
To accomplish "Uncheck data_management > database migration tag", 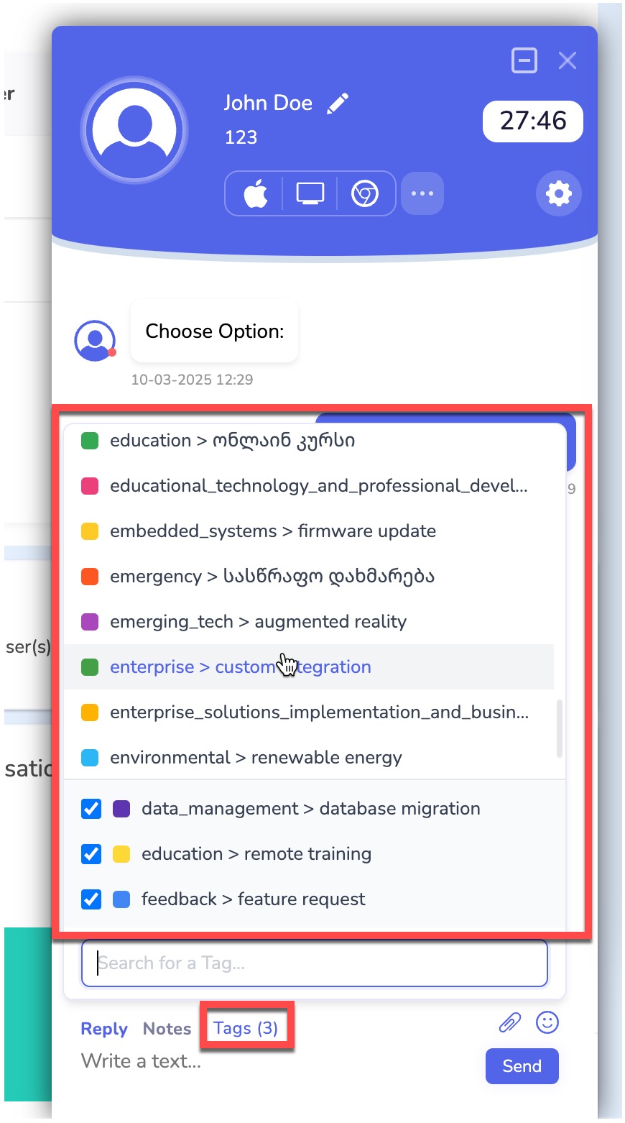I will coord(91,809).
